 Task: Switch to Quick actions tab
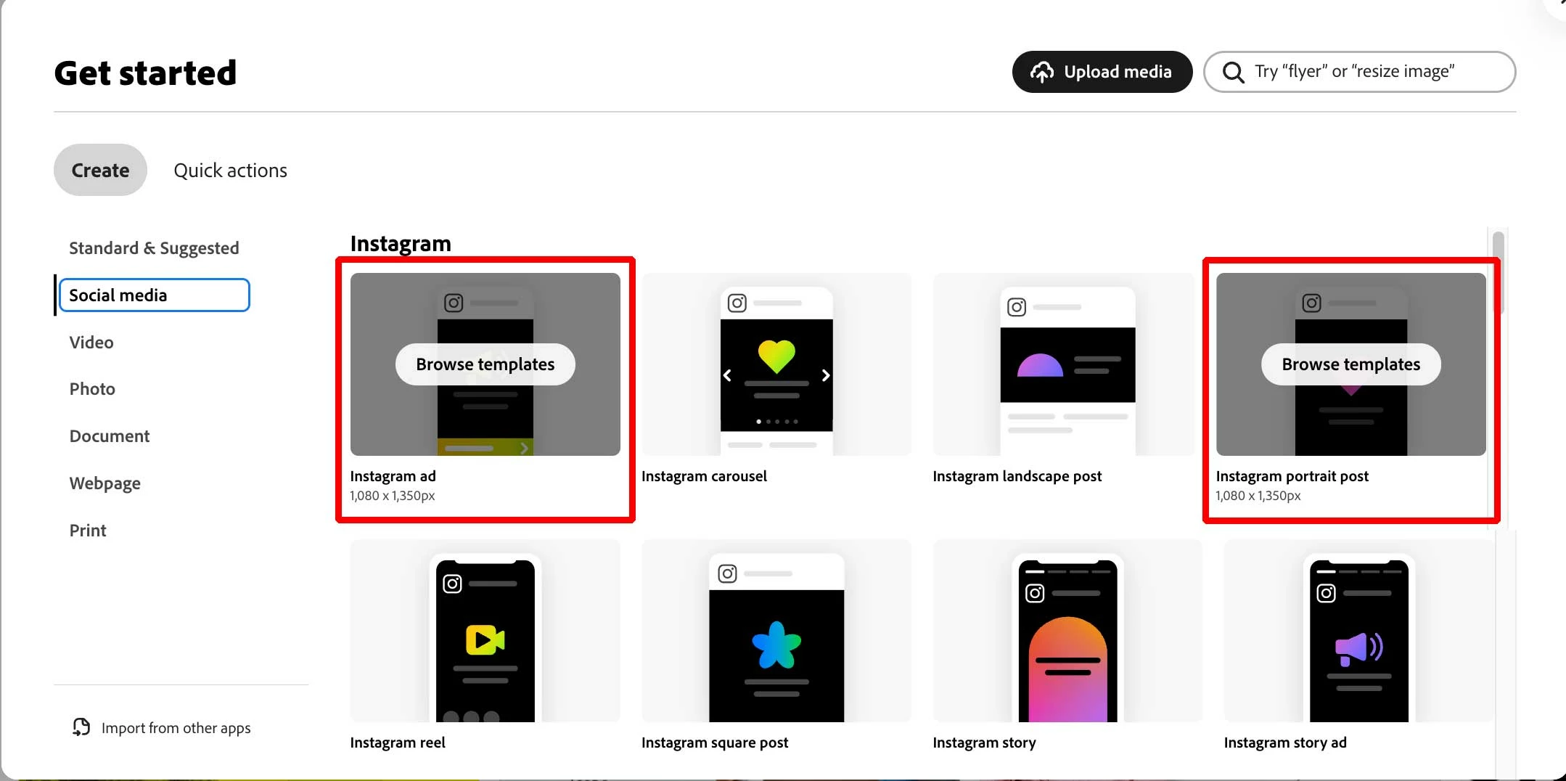click(230, 170)
